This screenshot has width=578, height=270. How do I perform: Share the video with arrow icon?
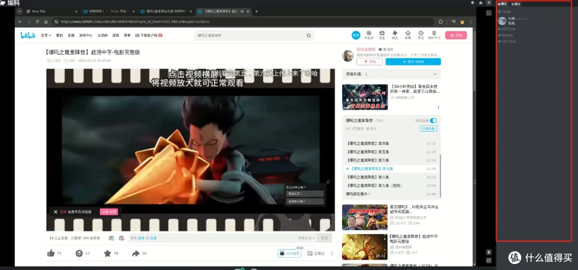[x=135, y=253]
